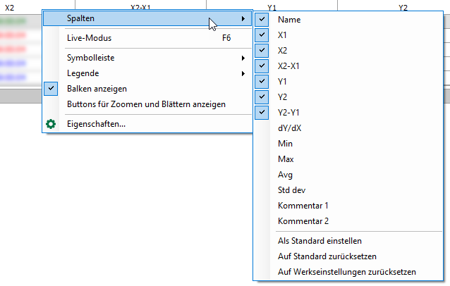Expand the Spalten submenu arrow
This screenshot has height=286, width=450.
(243, 18)
